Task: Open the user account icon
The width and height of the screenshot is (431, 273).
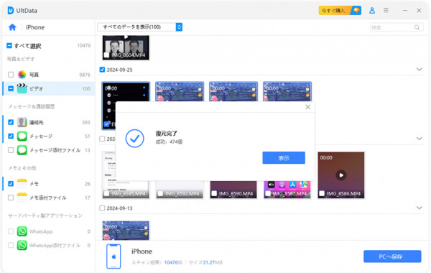Action: pyautogui.click(x=372, y=11)
